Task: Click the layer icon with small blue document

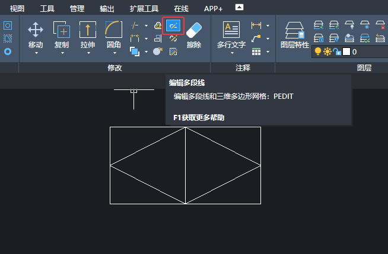Action: (319, 38)
